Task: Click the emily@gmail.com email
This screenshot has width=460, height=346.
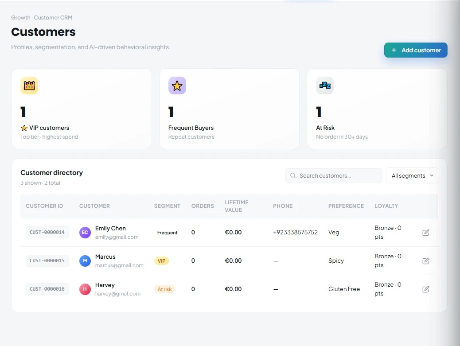Action: click(x=117, y=237)
